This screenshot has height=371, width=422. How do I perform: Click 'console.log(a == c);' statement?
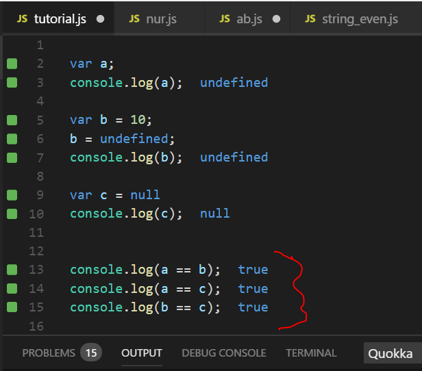[x=145, y=289]
